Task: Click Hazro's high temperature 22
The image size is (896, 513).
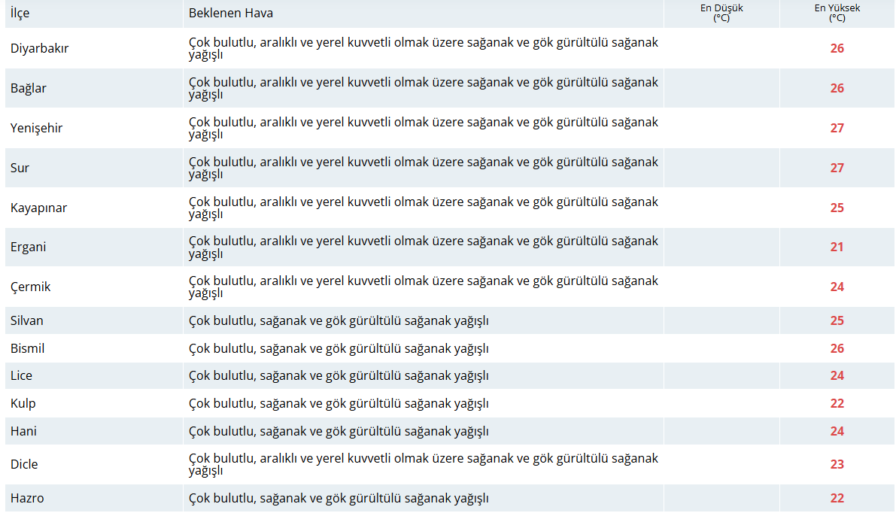Action: [837, 498]
